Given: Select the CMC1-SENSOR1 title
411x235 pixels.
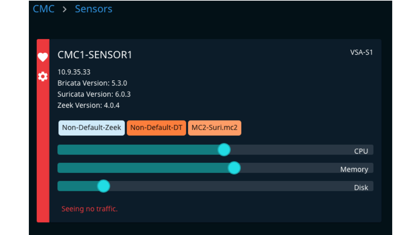Looking at the screenshot, I should pyautogui.click(x=95, y=55).
